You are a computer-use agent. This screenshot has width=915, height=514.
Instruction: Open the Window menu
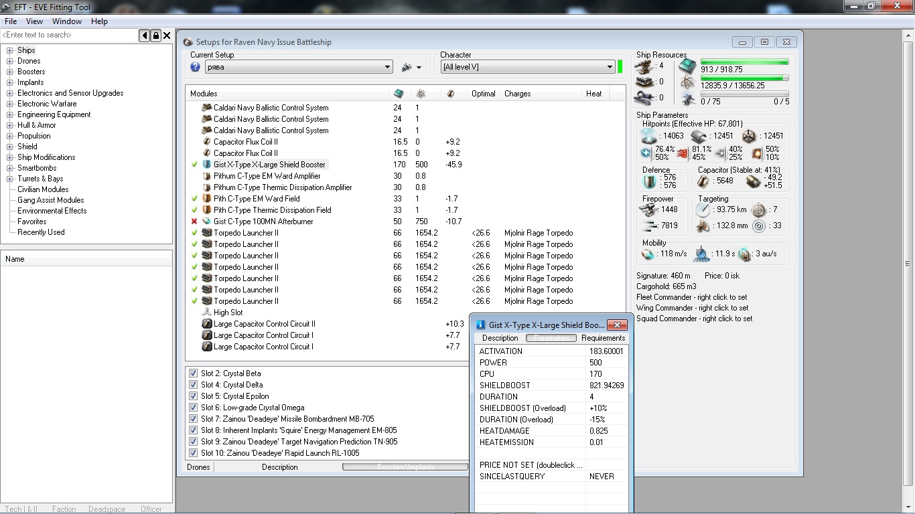(x=67, y=21)
